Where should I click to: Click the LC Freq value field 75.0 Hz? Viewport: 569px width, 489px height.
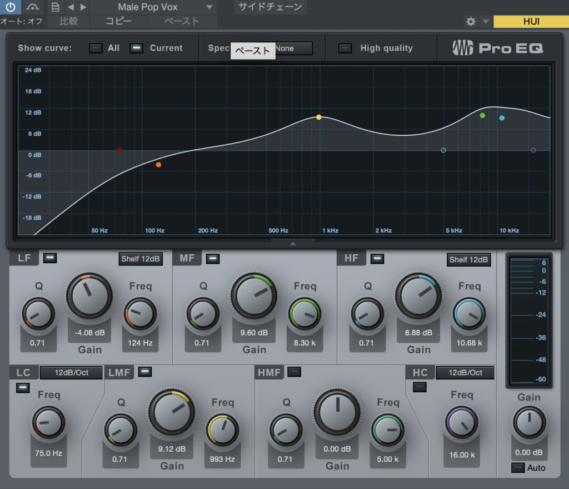48,453
